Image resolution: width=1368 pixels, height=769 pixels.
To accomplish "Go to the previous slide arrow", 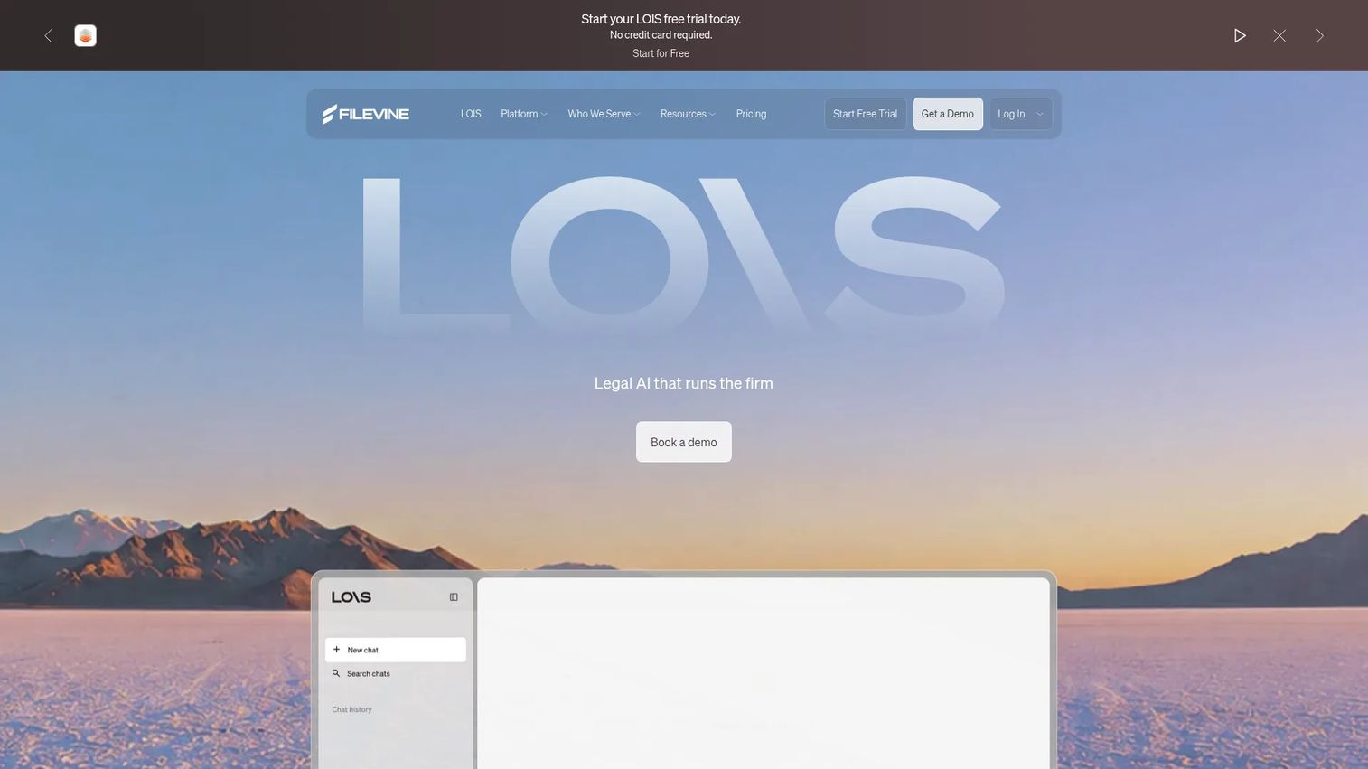I will click(49, 36).
